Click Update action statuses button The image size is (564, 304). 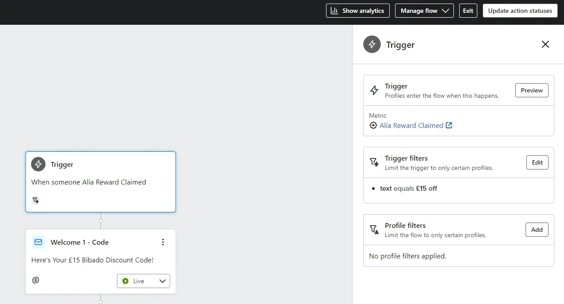click(520, 11)
